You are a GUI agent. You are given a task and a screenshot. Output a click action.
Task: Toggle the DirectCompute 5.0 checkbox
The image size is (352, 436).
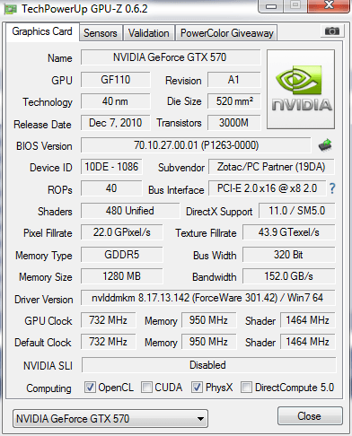tap(246, 388)
